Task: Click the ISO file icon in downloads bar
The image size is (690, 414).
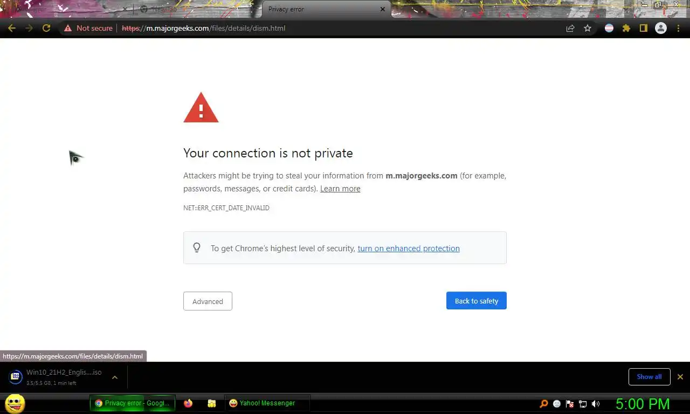Action: (x=16, y=376)
